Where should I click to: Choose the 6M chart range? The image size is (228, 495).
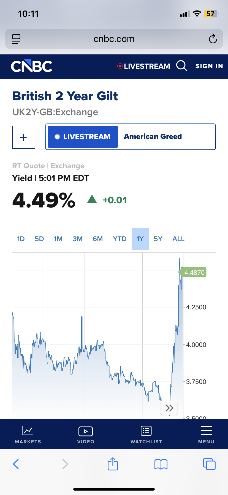coord(98,239)
